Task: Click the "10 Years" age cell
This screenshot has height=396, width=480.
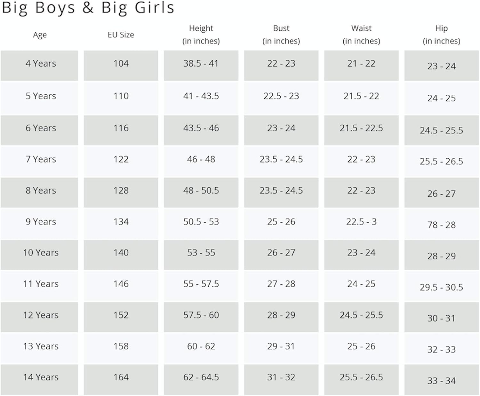Action: tap(41, 253)
